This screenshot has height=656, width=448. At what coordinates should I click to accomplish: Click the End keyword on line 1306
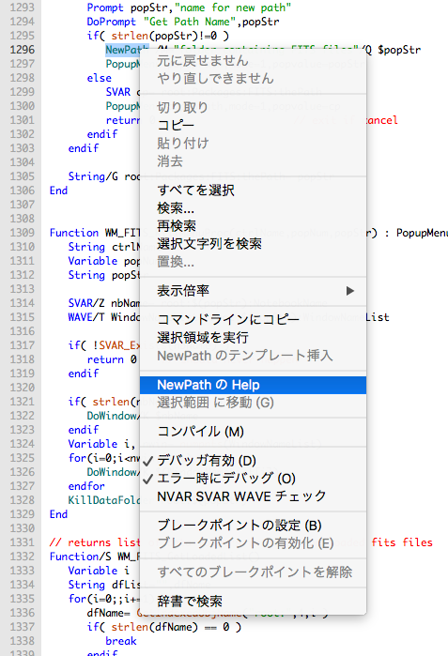pyautogui.click(x=58, y=191)
